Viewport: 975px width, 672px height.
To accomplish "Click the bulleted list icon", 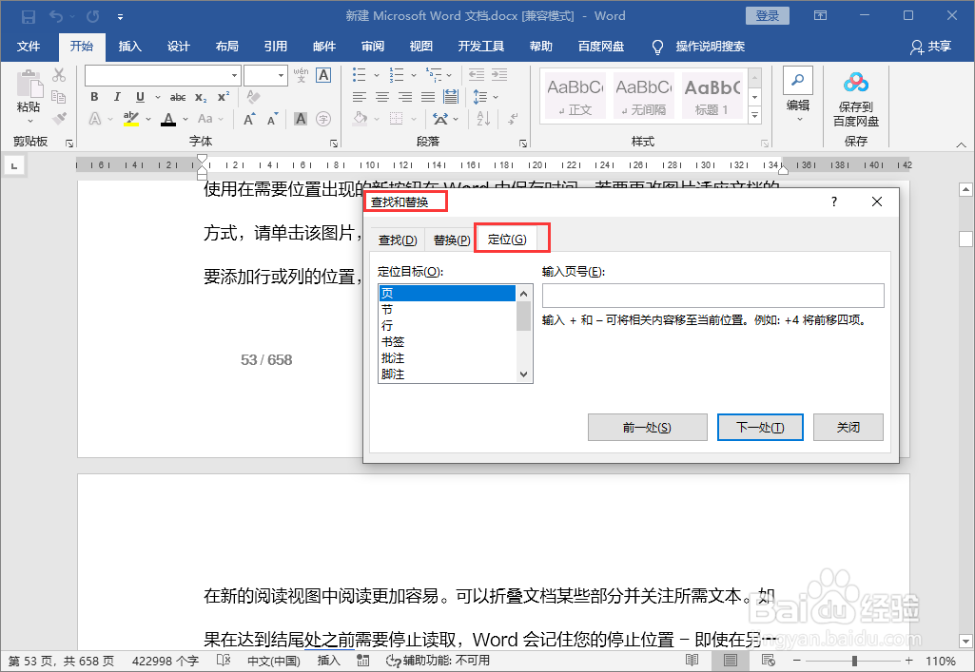I will (x=360, y=75).
